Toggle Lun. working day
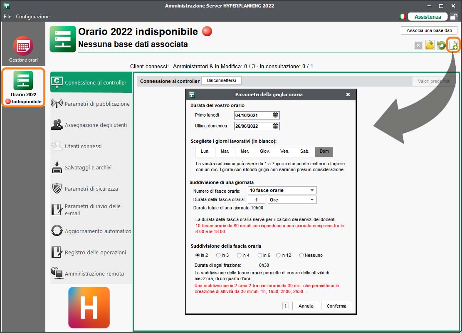The width and height of the screenshot is (462, 333). [205, 152]
